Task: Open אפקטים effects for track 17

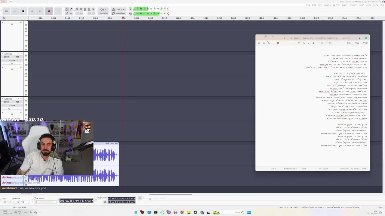Action: pos(12,60)
